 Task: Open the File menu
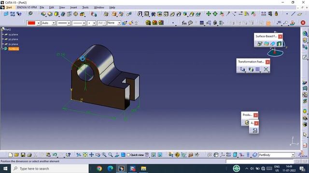click(x=42, y=8)
